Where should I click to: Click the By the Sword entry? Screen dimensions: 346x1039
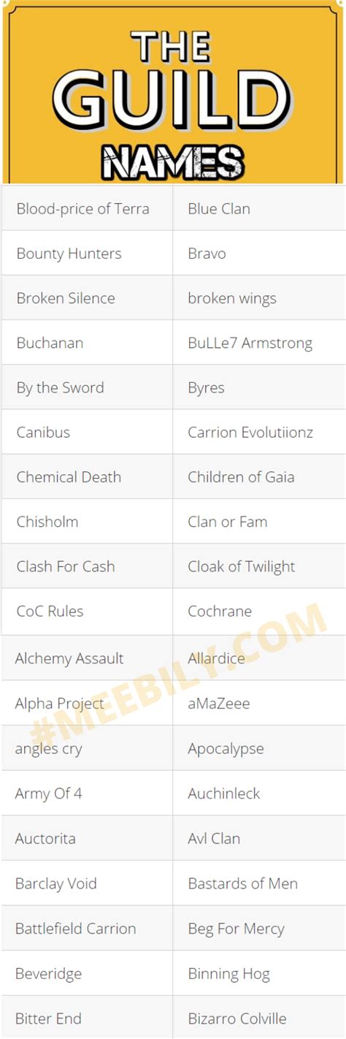87,387
